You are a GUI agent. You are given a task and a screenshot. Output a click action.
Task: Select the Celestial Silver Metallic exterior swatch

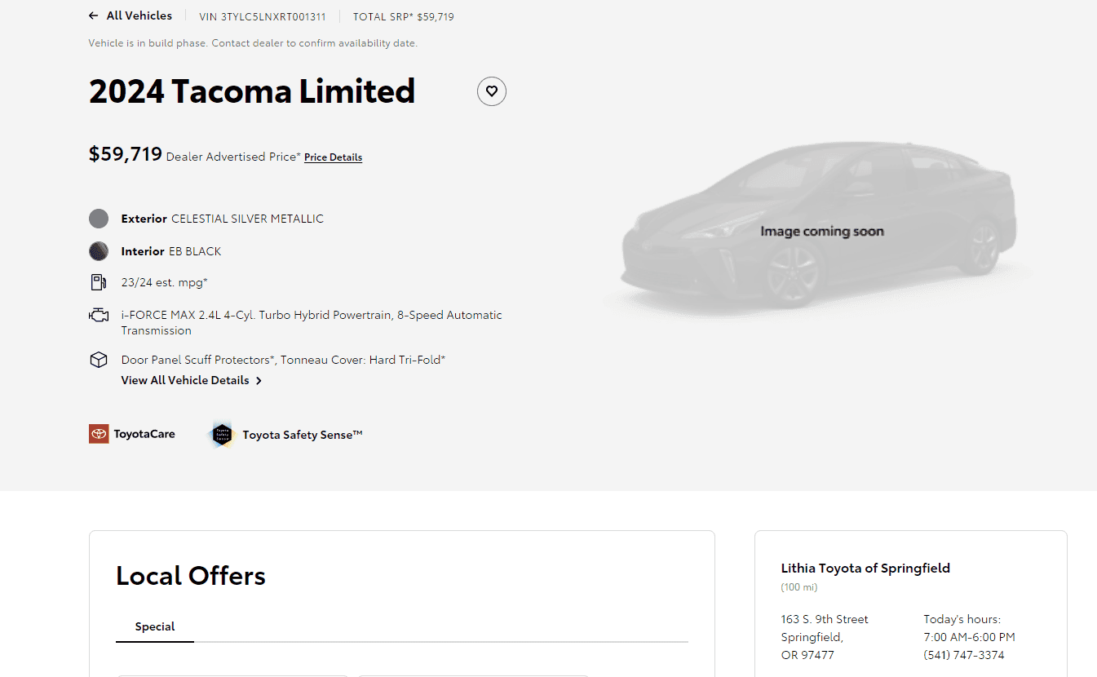99,219
